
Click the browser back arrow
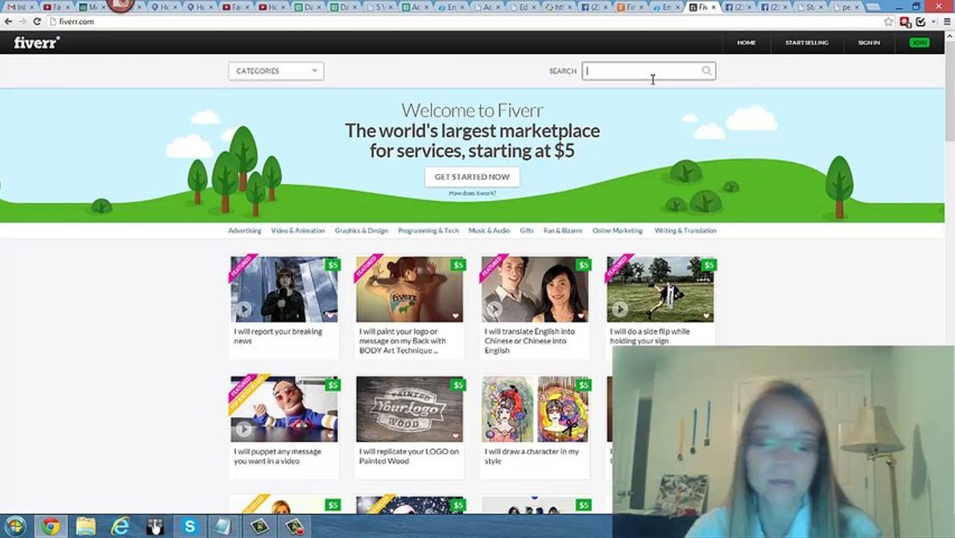pyautogui.click(x=8, y=22)
